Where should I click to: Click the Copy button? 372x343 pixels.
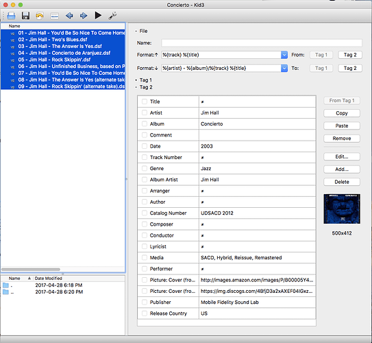[x=342, y=113]
